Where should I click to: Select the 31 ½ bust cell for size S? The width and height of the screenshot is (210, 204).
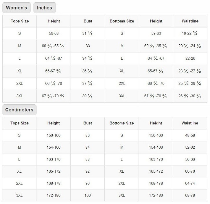coord(87,34)
